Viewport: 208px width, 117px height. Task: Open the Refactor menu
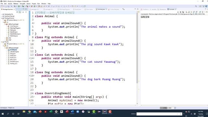[x=16, y=4]
